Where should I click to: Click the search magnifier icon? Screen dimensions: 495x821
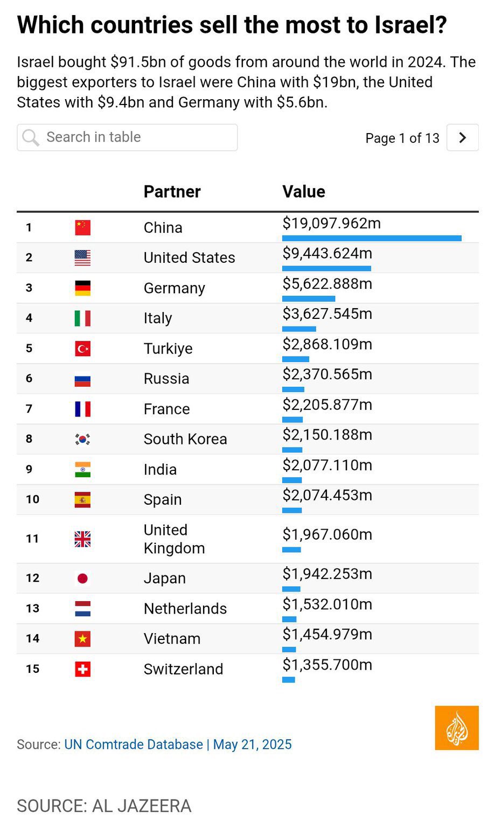tap(31, 138)
